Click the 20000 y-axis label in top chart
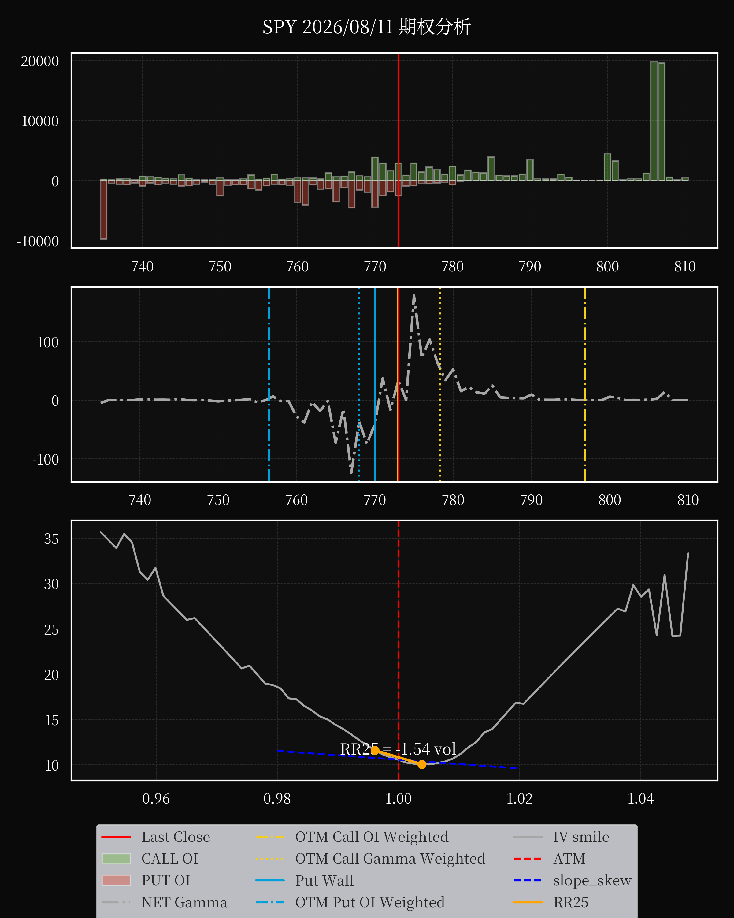The width and height of the screenshot is (734, 918). tap(40, 61)
